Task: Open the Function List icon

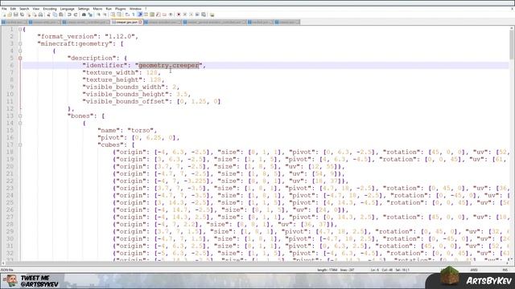Action: coord(158,14)
